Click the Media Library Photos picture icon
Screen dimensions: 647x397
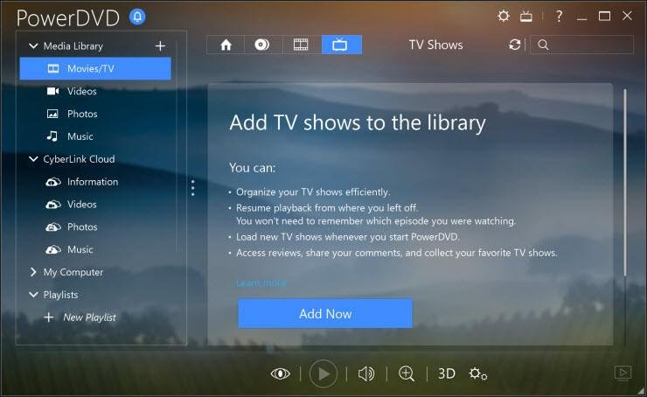(52, 114)
